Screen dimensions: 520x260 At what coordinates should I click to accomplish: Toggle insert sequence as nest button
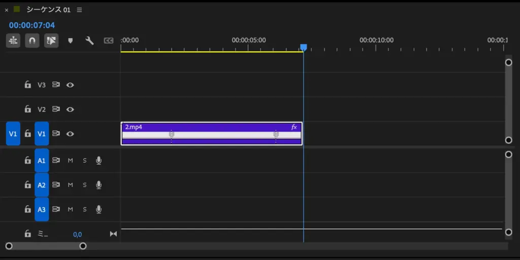coord(13,41)
